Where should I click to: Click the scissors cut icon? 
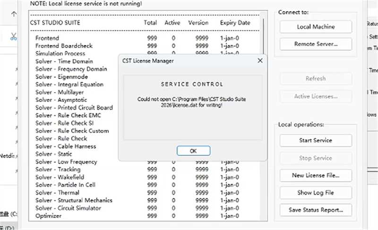pyautogui.click(x=14, y=36)
